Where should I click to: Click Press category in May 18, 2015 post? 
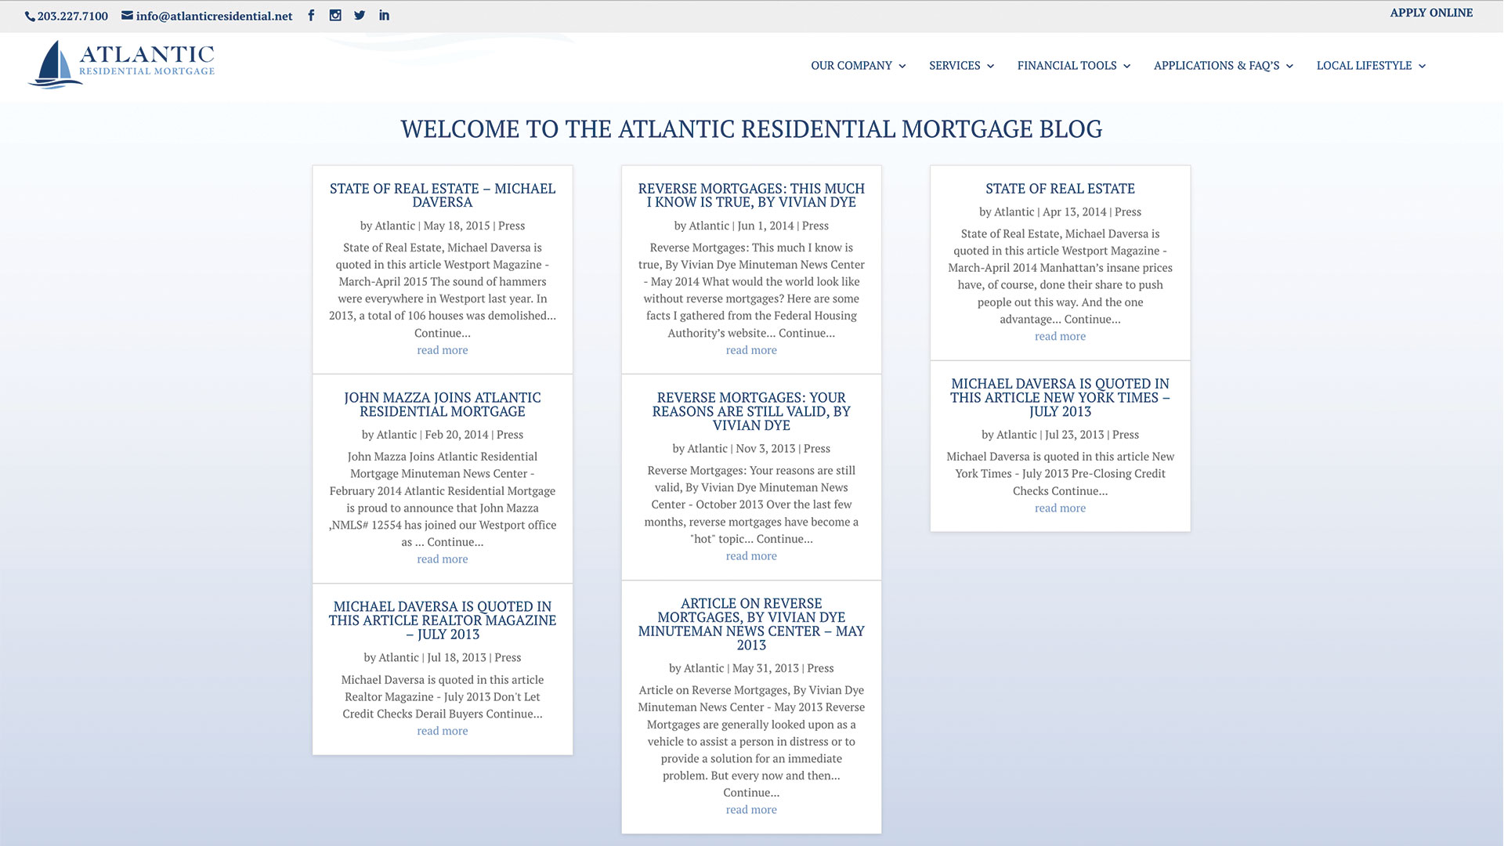point(512,226)
